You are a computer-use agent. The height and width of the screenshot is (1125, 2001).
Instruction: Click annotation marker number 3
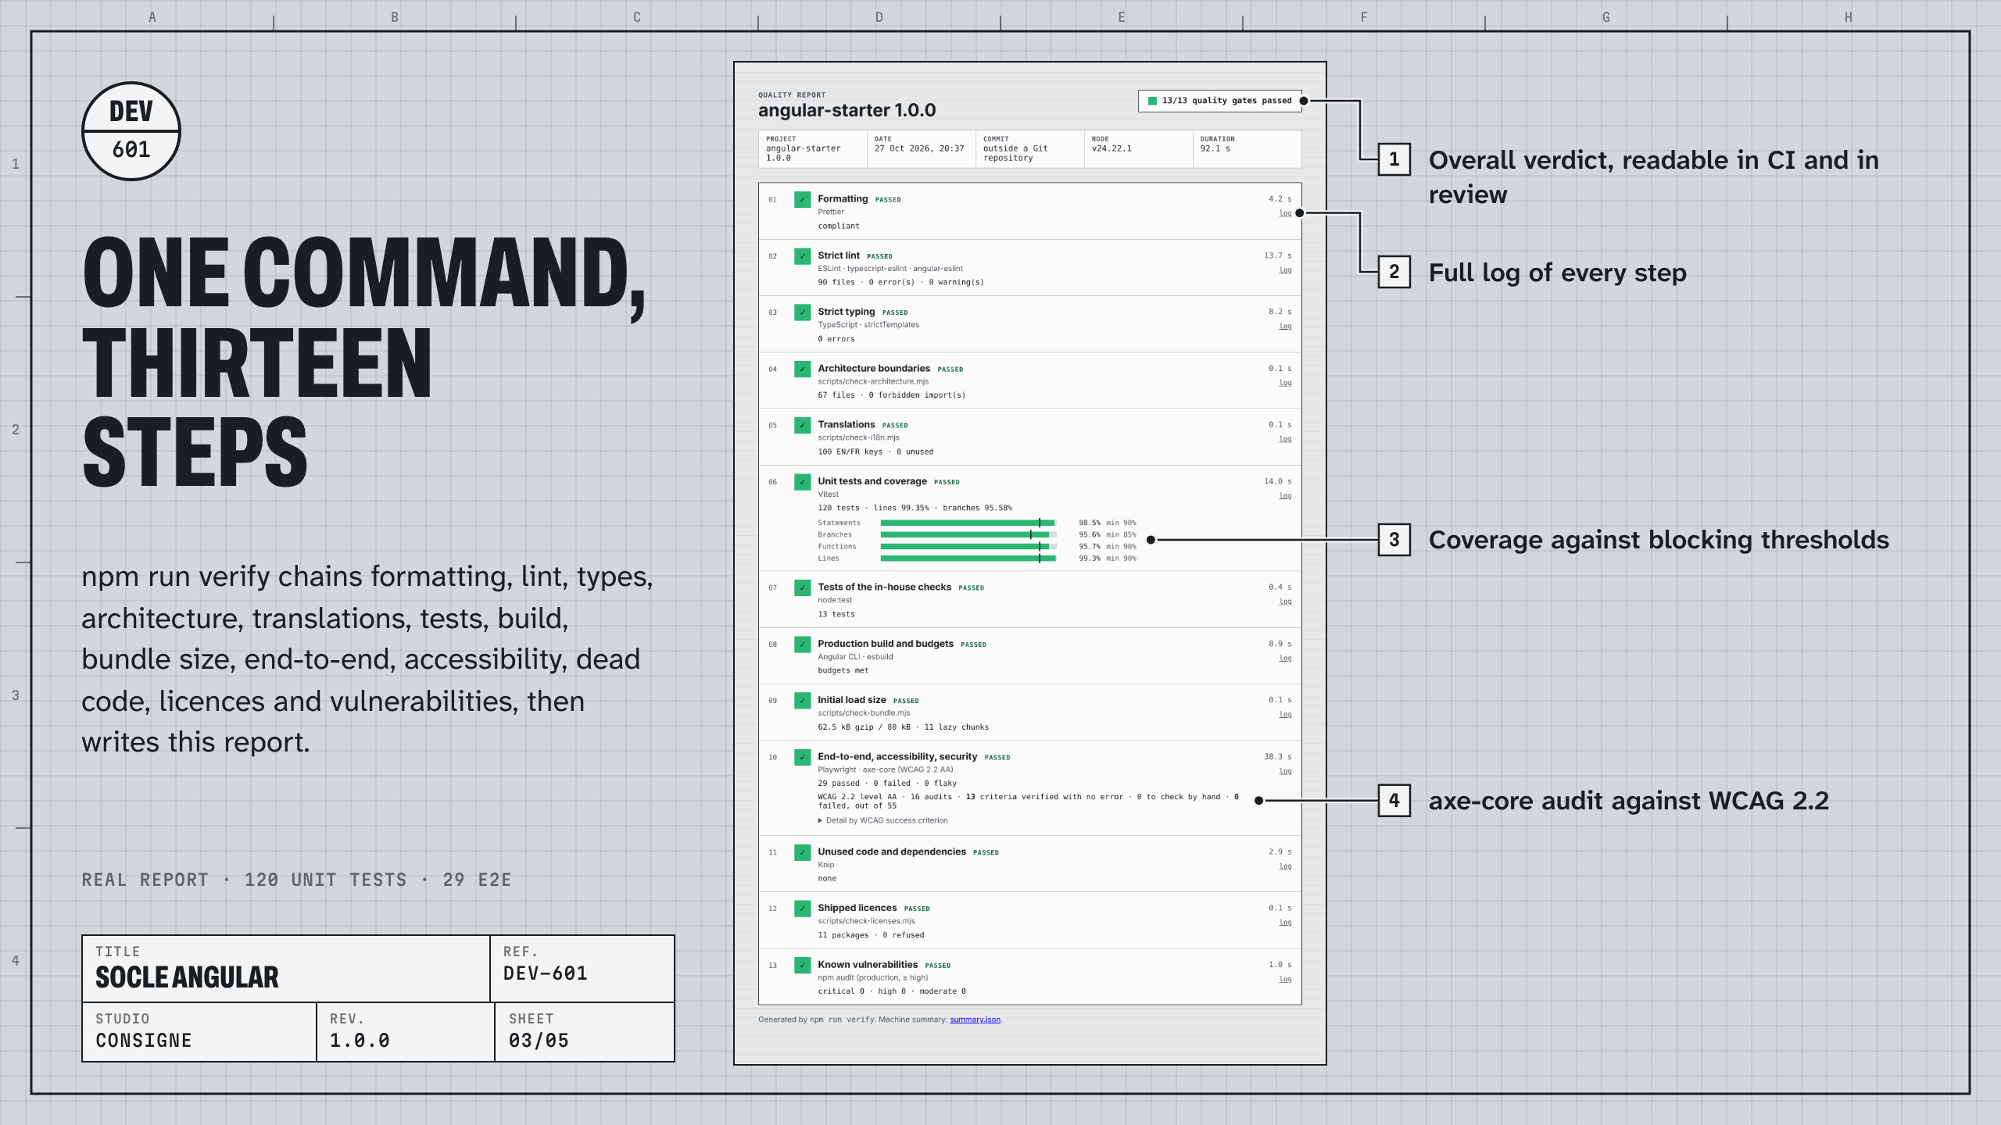pyautogui.click(x=1394, y=540)
